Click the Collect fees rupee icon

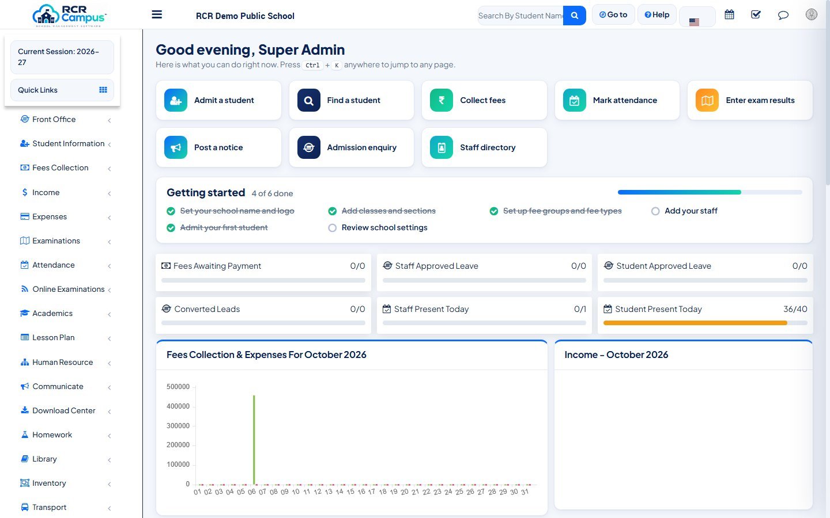442,100
